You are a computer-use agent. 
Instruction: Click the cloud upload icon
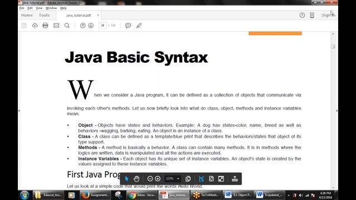click(x=34, y=26)
